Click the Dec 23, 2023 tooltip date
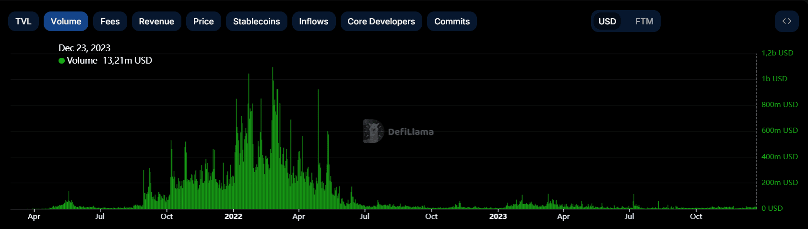 pos(84,48)
